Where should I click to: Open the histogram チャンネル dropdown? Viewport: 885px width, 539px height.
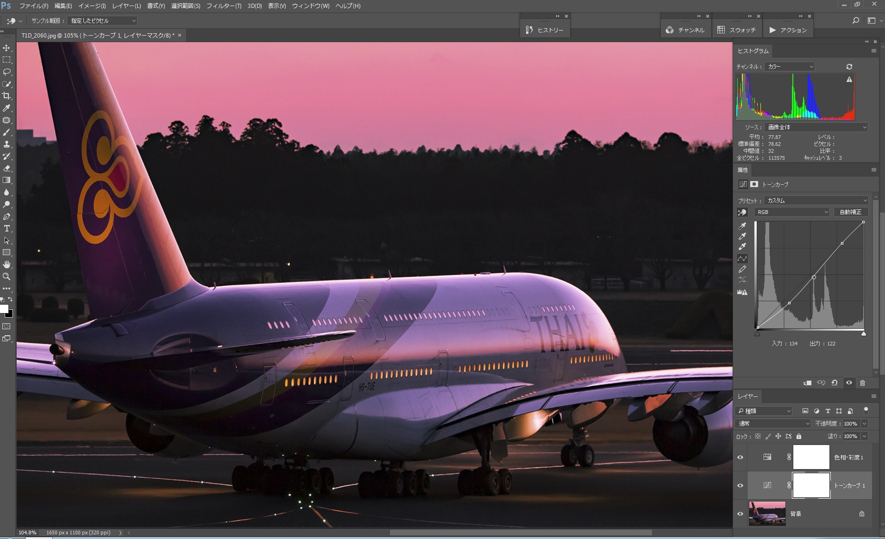click(x=789, y=67)
